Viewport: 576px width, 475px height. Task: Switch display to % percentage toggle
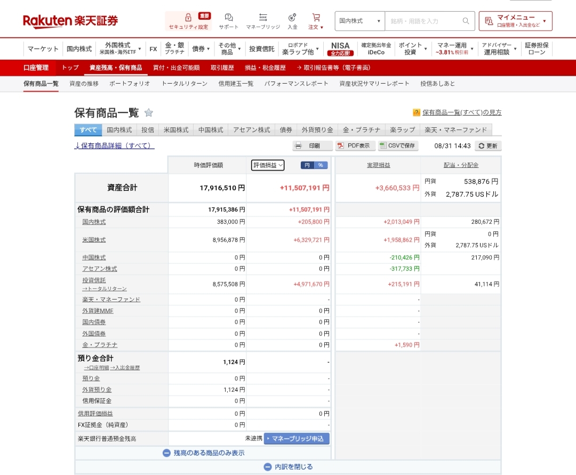(321, 165)
